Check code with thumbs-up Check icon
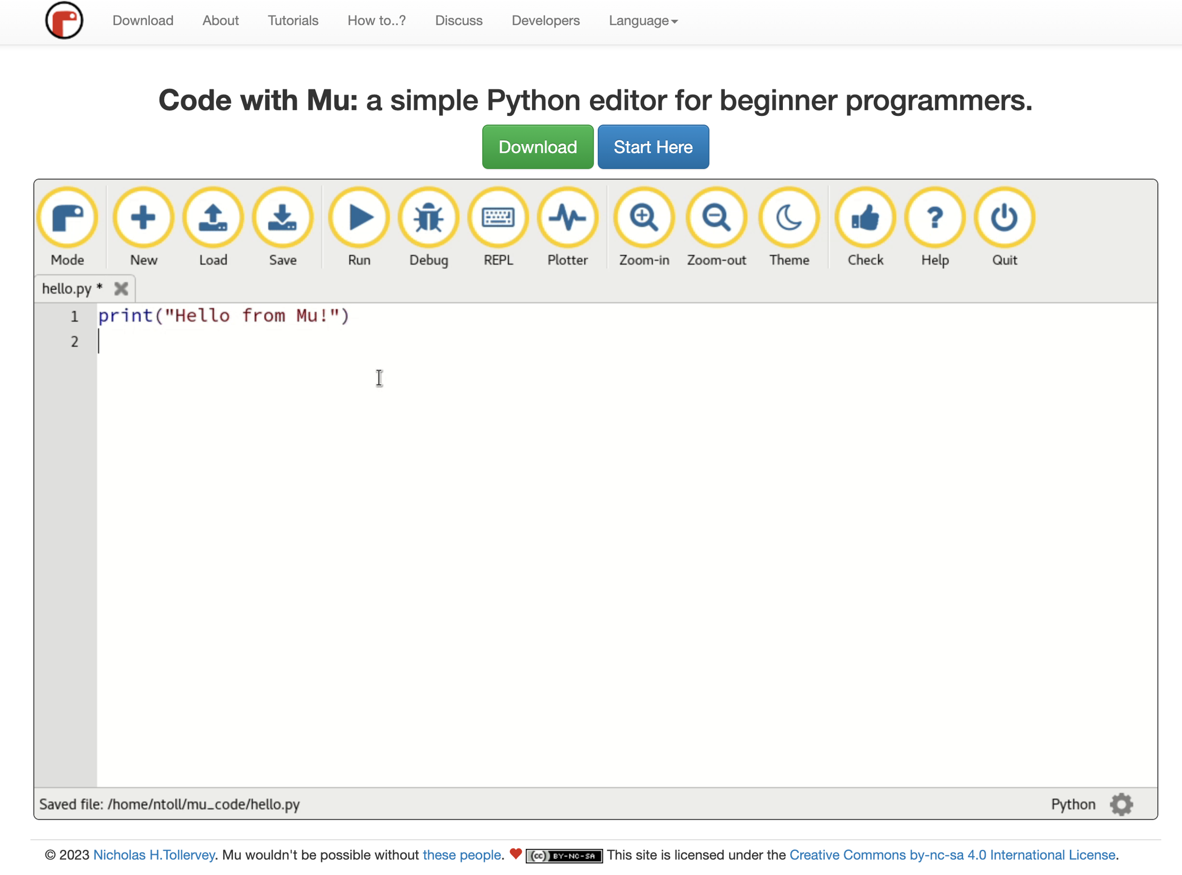Viewport: 1182px width, 875px height. (x=865, y=218)
